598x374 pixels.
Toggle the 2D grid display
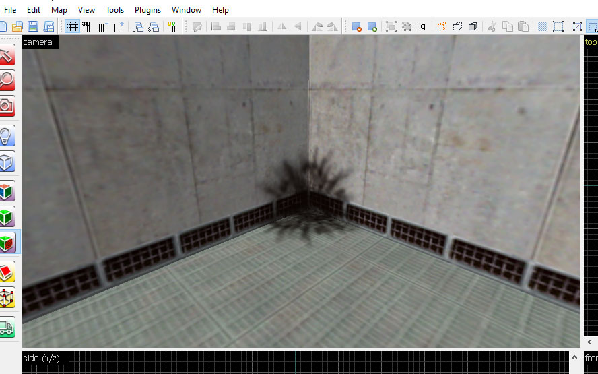click(72, 27)
